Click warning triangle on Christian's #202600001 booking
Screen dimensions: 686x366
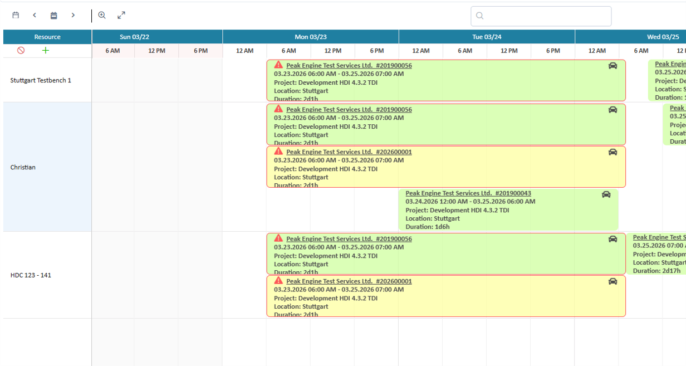(x=278, y=151)
